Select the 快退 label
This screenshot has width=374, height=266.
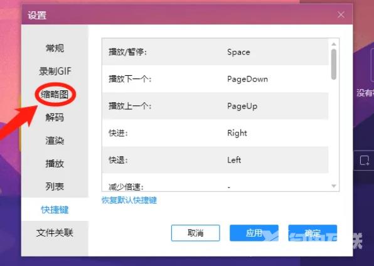[119, 160]
